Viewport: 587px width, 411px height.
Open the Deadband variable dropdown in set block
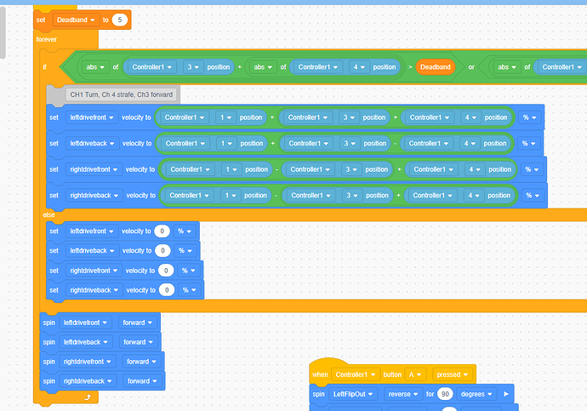[x=76, y=20]
